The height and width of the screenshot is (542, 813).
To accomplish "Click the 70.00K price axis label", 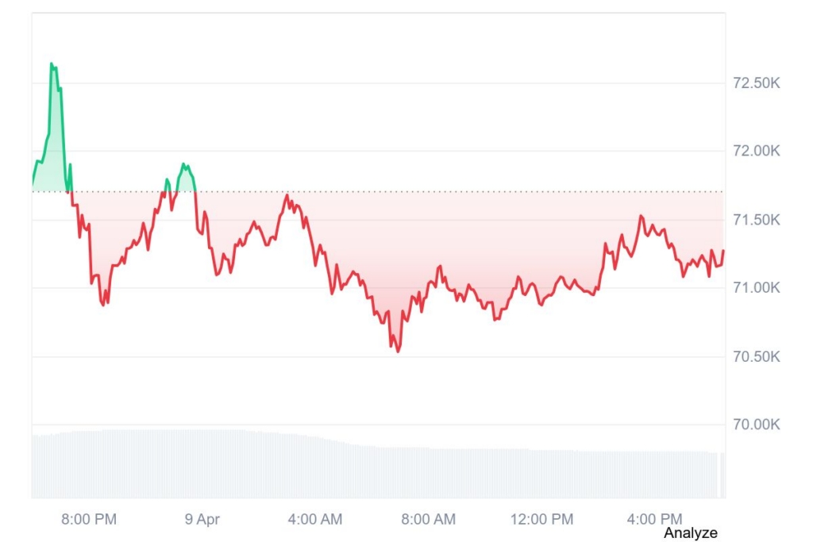I will click(756, 425).
